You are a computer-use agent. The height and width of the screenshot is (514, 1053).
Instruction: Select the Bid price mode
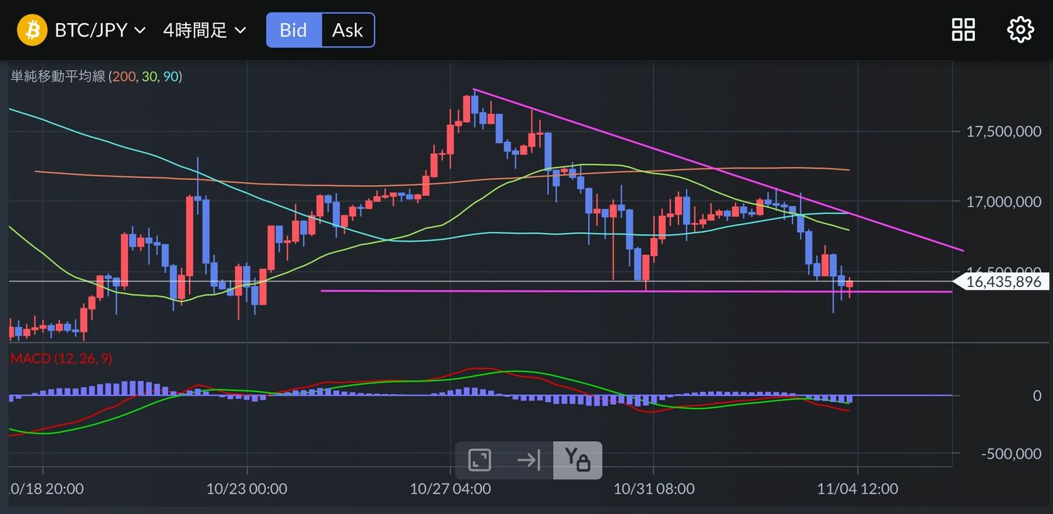click(x=294, y=30)
